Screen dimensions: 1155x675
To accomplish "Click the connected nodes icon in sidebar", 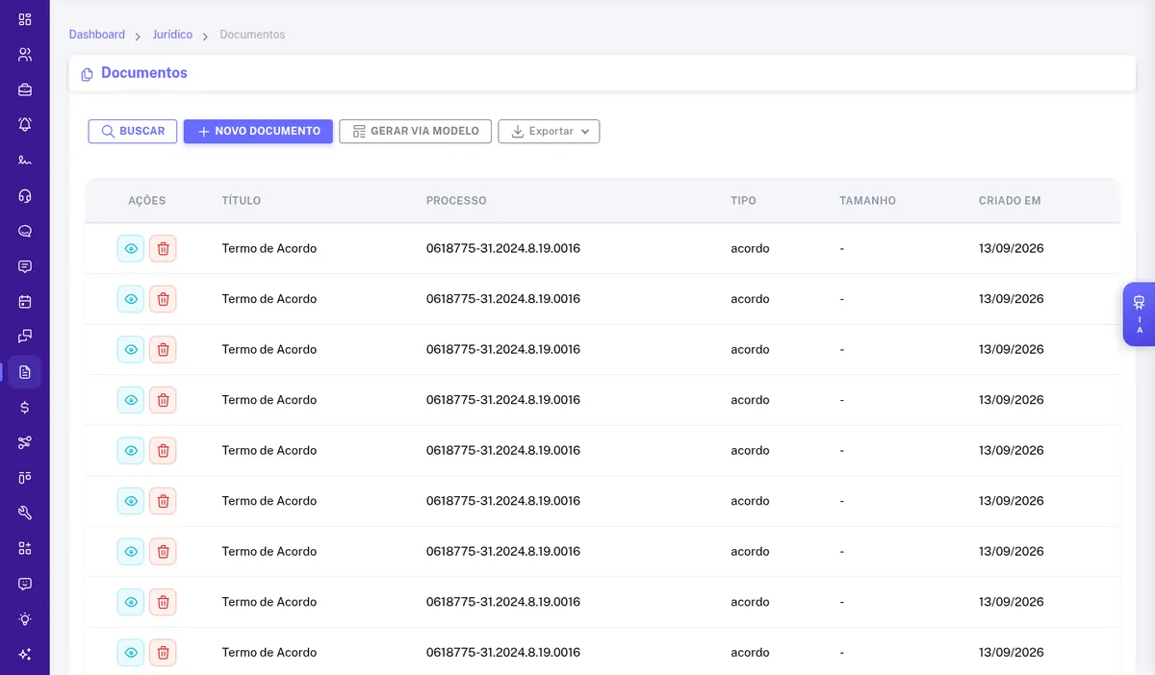I will pyautogui.click(x=25, y=442).
